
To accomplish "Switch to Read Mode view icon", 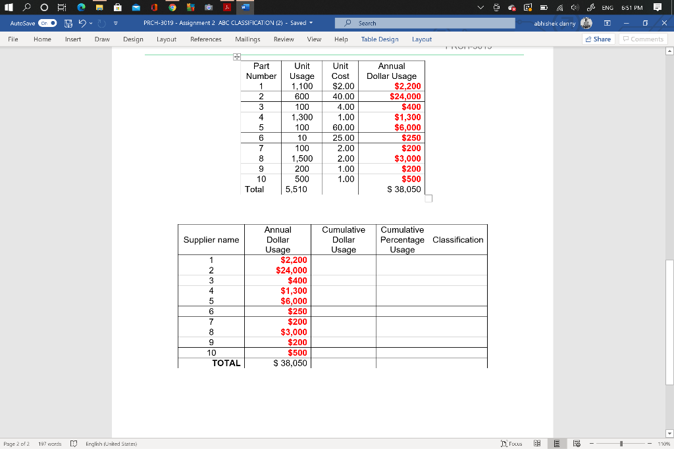I will pyautogui.click(x=537, y=444).
